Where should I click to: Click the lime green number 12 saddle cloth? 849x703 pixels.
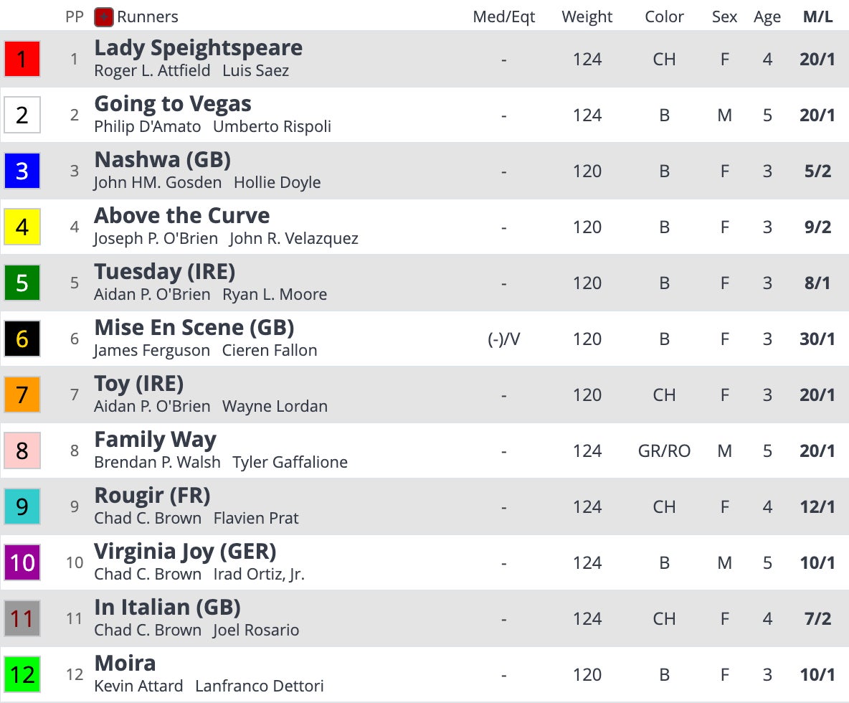22,675
